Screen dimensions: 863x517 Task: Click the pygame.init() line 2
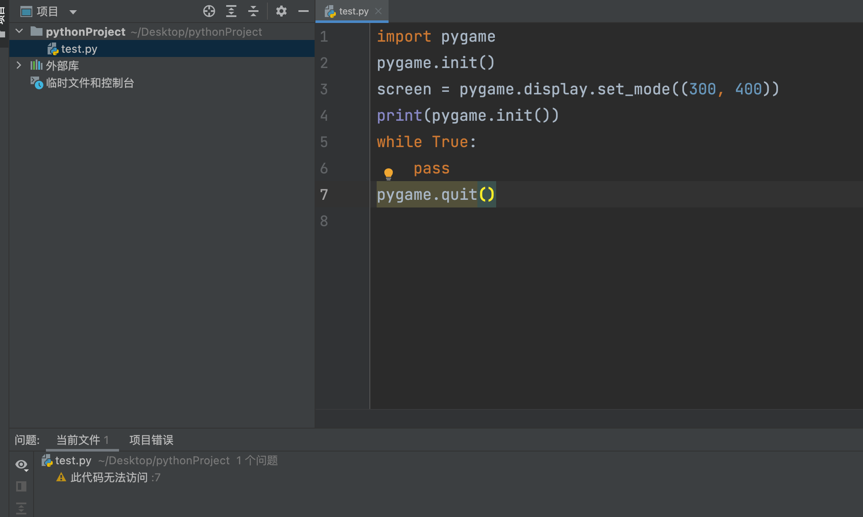pyautogui.click(x=436, y=63)
